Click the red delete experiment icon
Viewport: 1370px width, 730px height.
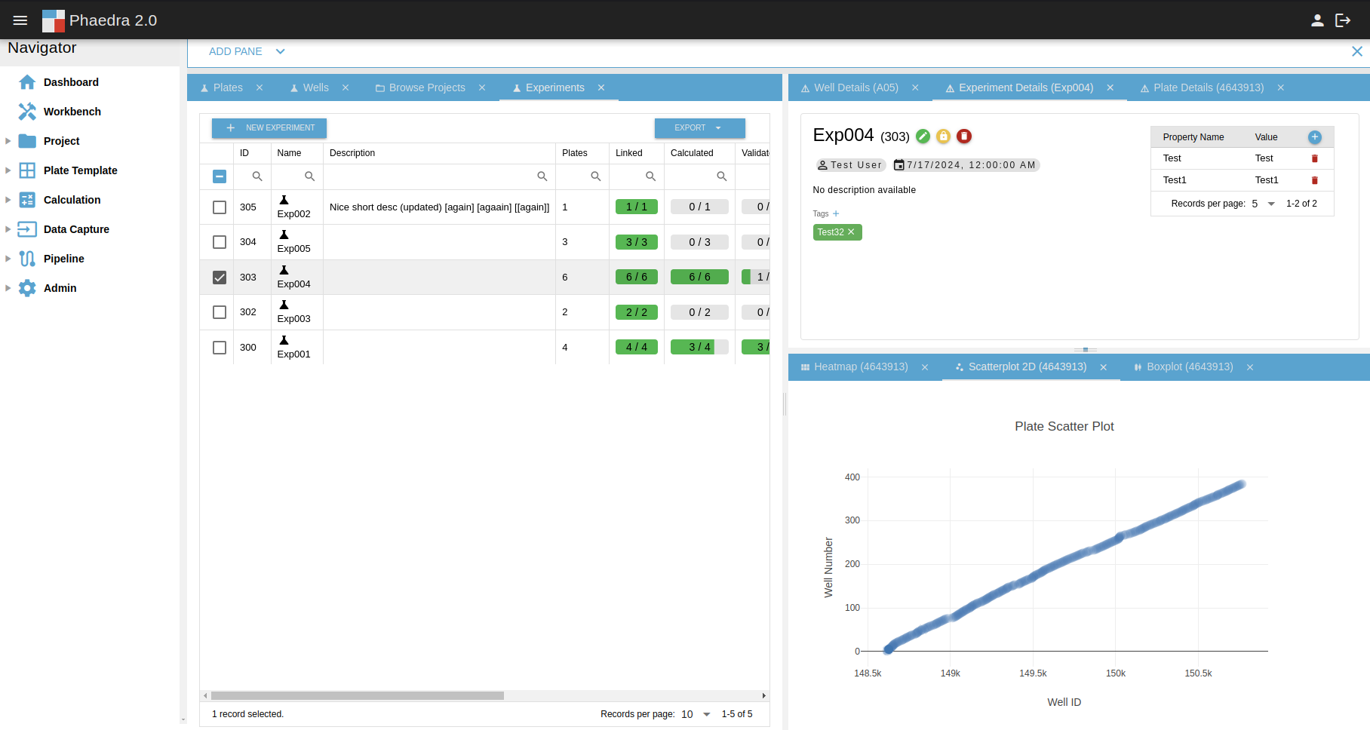point(964,136)
